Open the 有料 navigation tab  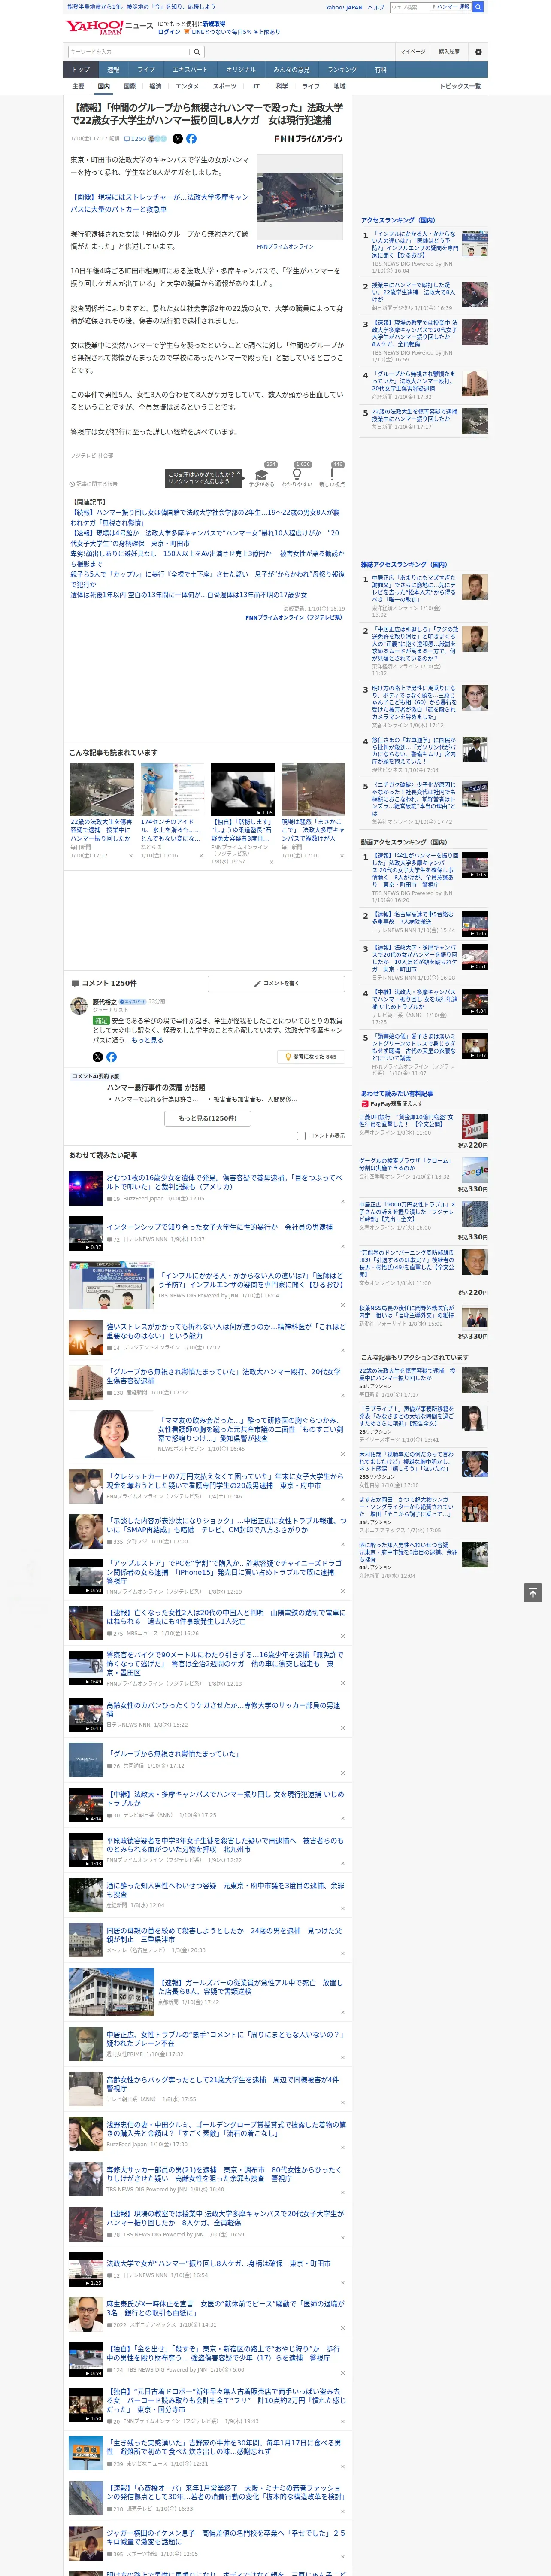[x=381, y=70]
